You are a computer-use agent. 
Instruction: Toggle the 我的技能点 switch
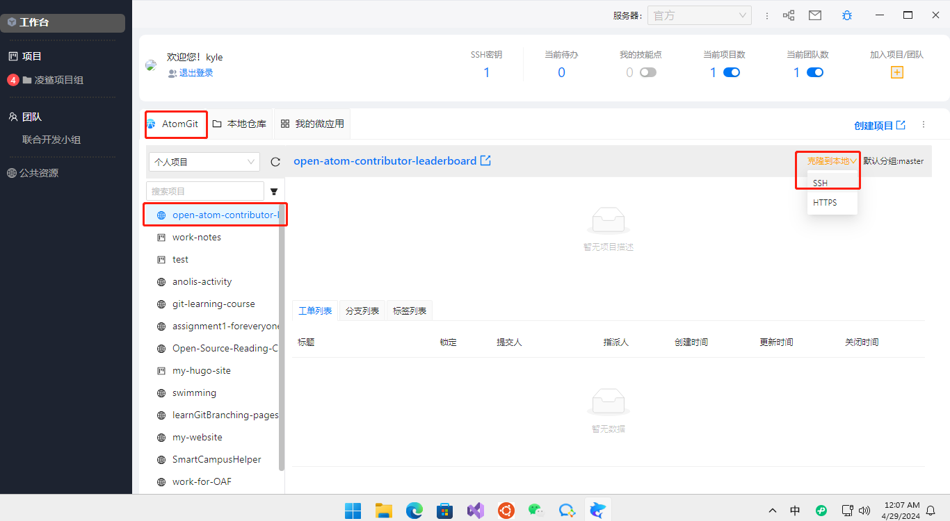(648, 72)
